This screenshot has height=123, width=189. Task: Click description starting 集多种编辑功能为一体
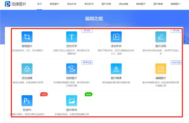tap(161, 84)
